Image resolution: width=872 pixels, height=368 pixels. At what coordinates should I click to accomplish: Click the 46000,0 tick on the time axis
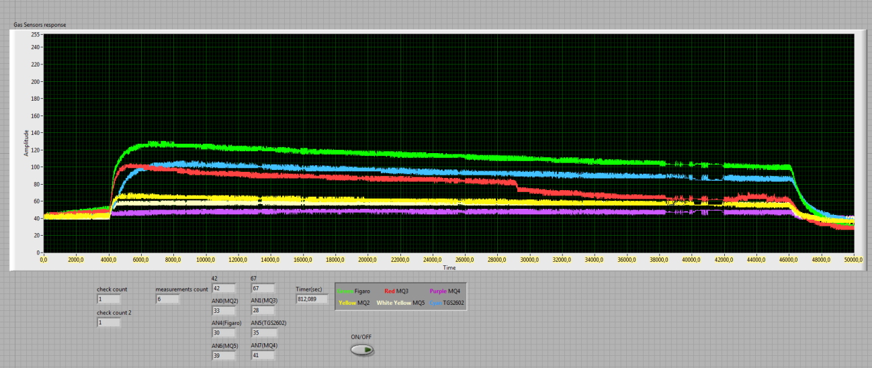788,259
